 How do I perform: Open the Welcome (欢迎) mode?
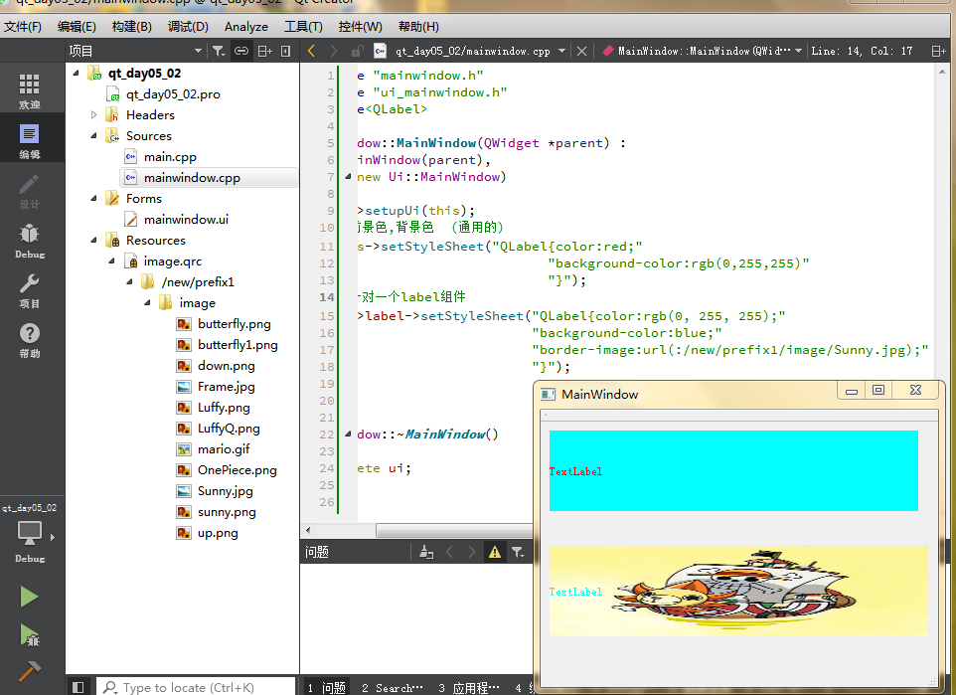point(29,90)
